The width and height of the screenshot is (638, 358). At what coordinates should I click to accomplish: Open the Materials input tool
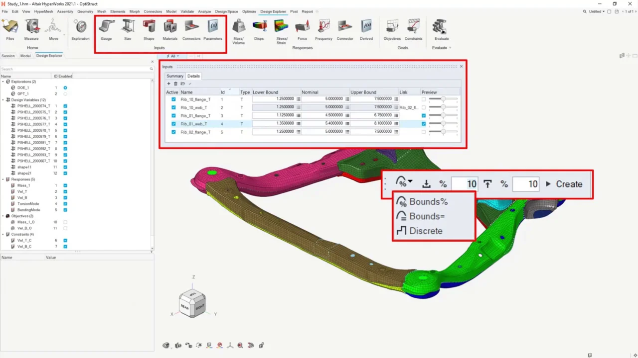(170, 30)
